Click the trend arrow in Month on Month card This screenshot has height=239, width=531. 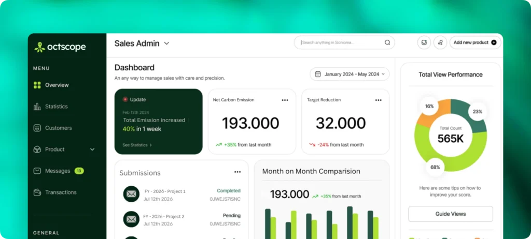coord(315,196)
